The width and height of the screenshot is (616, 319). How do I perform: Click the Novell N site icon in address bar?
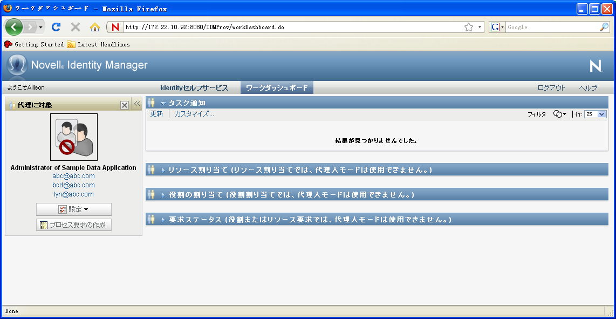pyautogui.click(x=115, y=27)
